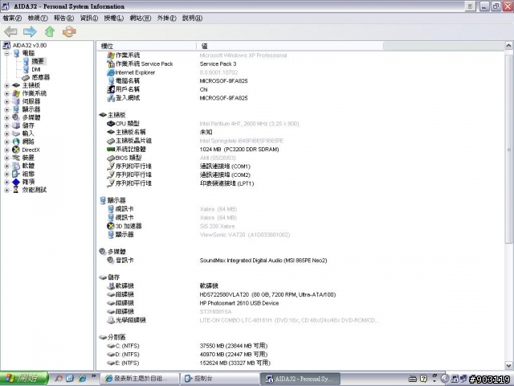514x386 pixels.
Task: Click the 欄位 column header
Action: pyautogui.click(x=146, y=46)
